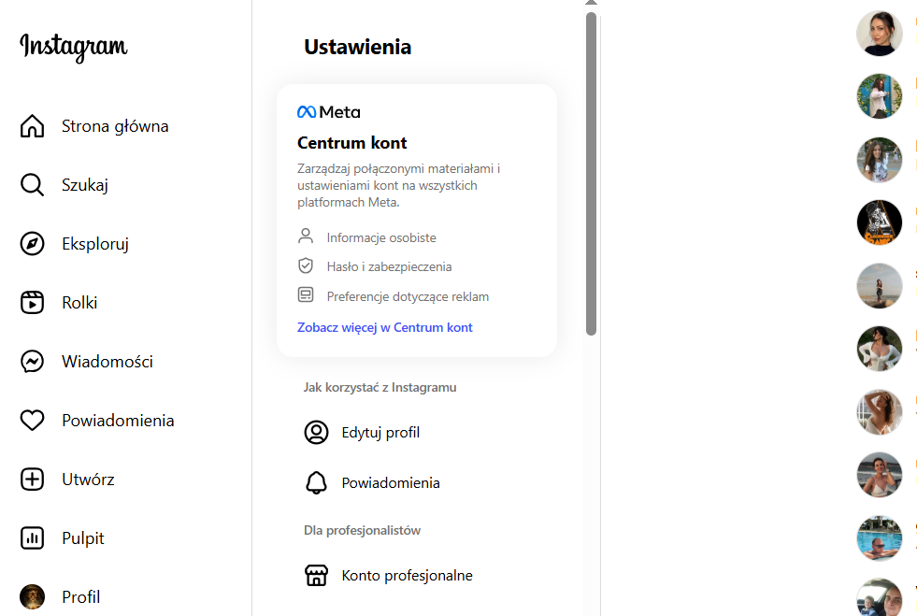Click the Powiadomienia heart icon
This screenshot has height=616, width=917.
tap(33, 421)
